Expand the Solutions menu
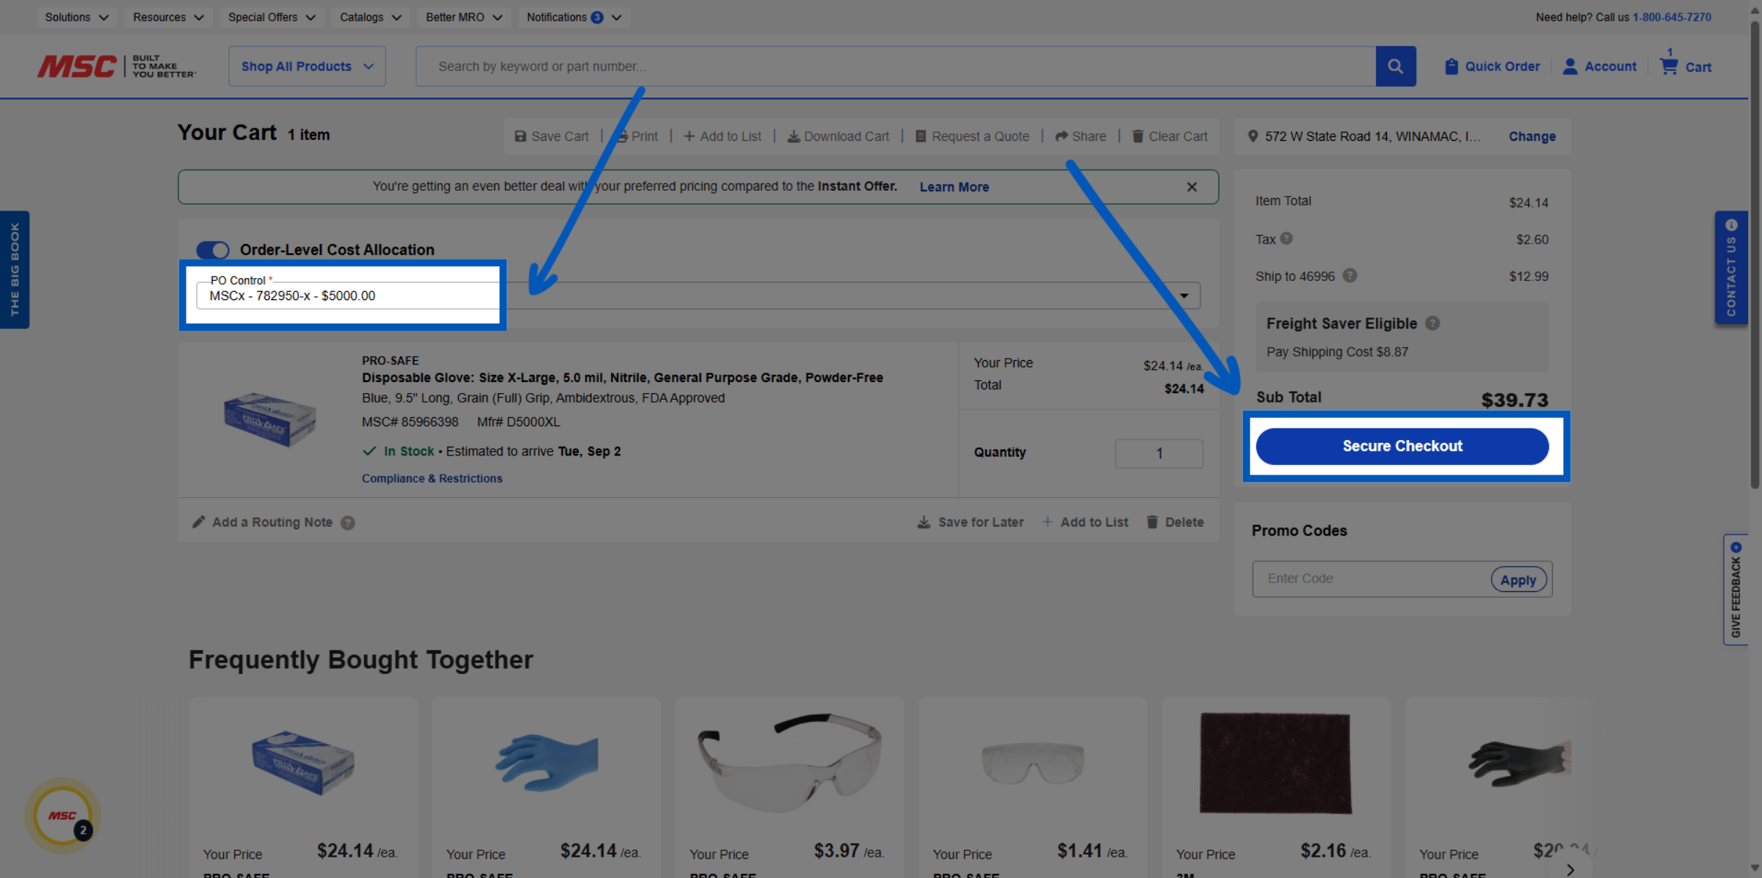Screen dimensions: 1762x878 tap(76, 17)
